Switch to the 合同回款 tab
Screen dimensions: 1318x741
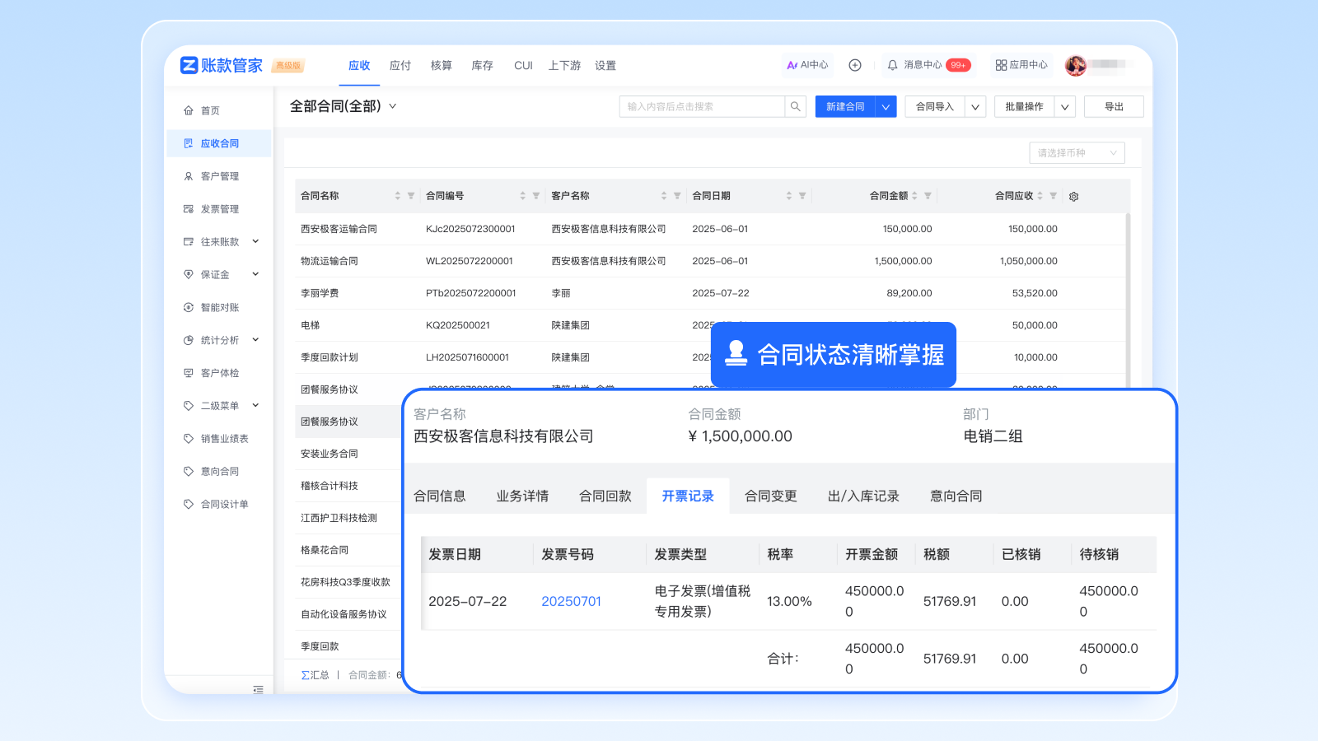(x=605, y=496)
